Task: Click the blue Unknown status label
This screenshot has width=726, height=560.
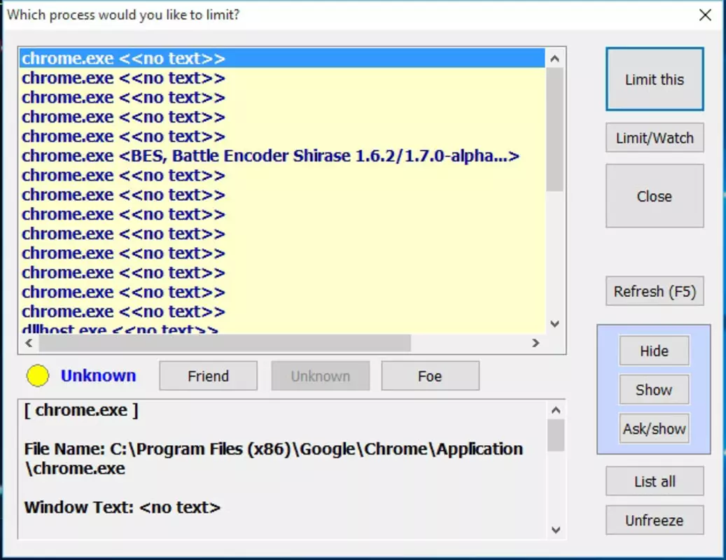Action: pyautogui.click(x=98, y=375)
